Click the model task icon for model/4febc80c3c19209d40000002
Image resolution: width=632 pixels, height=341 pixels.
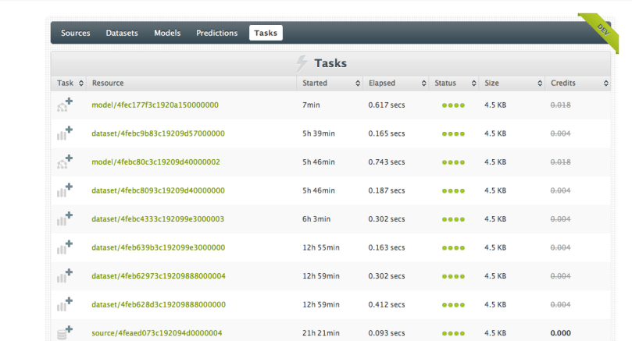coord(64,162)
